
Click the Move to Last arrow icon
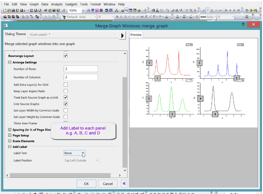tap(238, 10)
